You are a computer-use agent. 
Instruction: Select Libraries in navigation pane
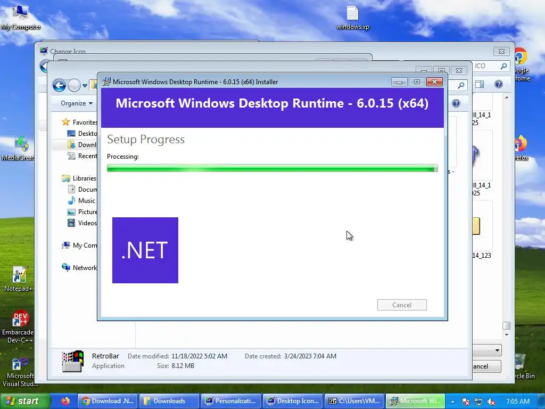point(79,178)
